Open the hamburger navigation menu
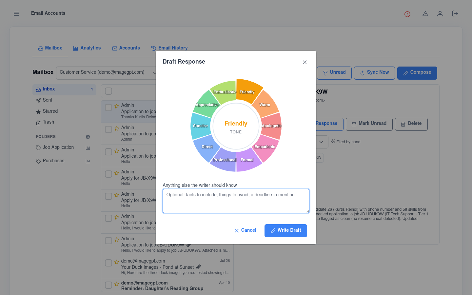 [x=16, y=14]
